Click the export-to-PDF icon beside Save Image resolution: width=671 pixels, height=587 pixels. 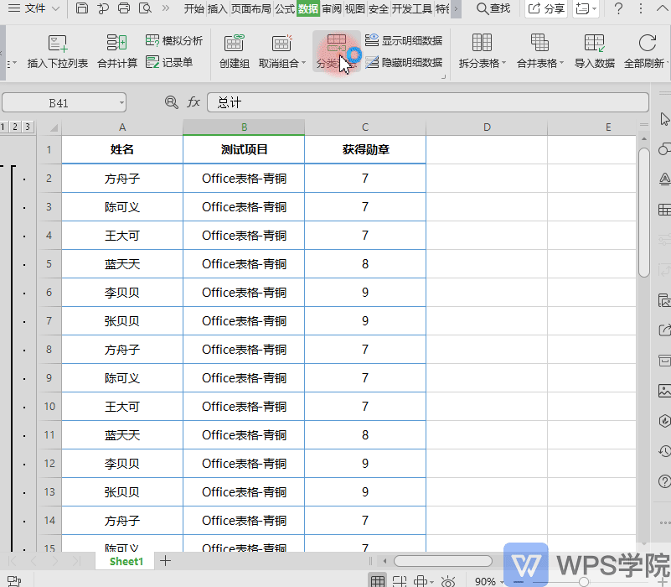[103, 8]
